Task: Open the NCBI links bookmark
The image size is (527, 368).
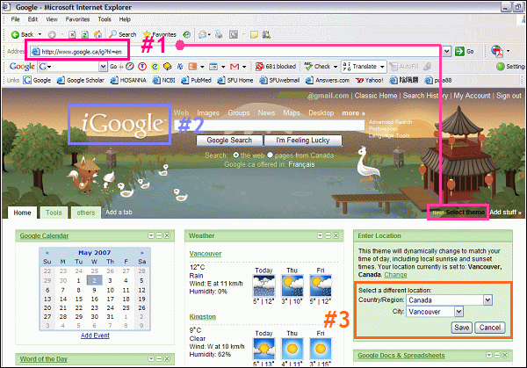Action: [x=164, y=80]
